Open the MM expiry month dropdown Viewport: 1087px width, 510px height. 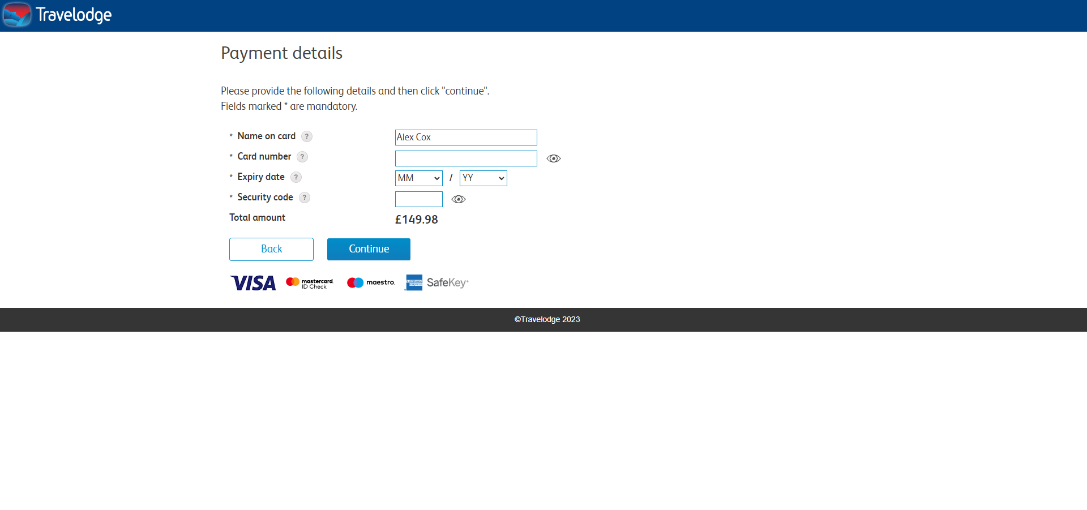click(x=418, y=178)
